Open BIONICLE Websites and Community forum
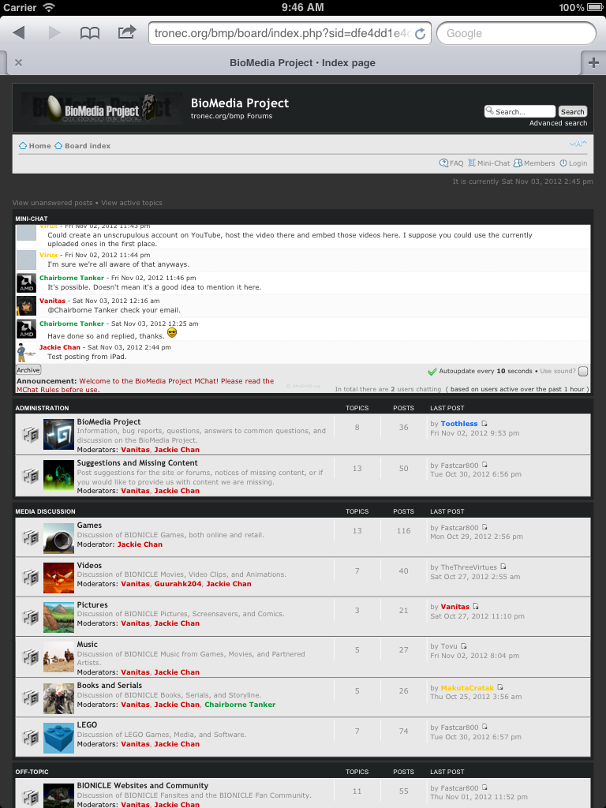 [x=143, y=785]
